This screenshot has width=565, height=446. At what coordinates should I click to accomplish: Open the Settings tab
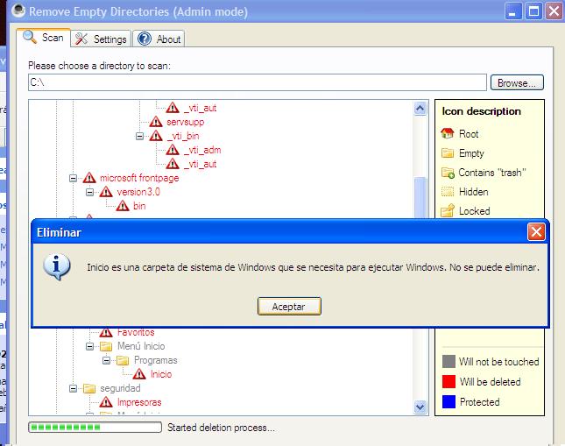coord(101,39)
